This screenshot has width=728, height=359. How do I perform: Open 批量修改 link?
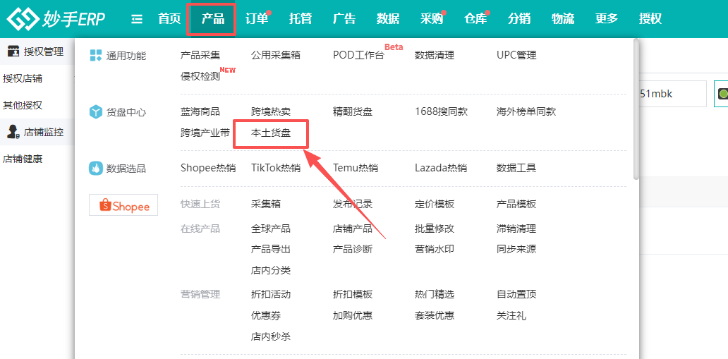(435, 229)
